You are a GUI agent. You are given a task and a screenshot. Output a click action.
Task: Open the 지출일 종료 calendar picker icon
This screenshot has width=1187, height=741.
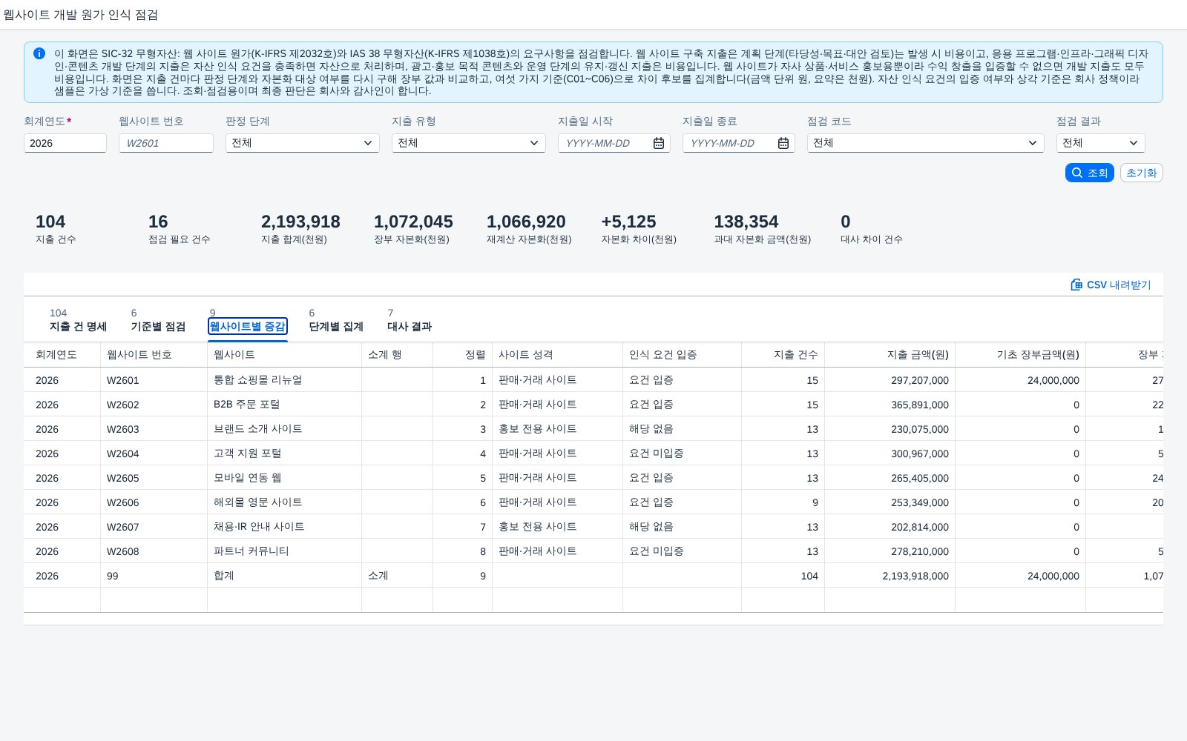783,143
